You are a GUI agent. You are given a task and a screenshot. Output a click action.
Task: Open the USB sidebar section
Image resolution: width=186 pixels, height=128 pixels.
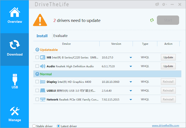point(15,81)
